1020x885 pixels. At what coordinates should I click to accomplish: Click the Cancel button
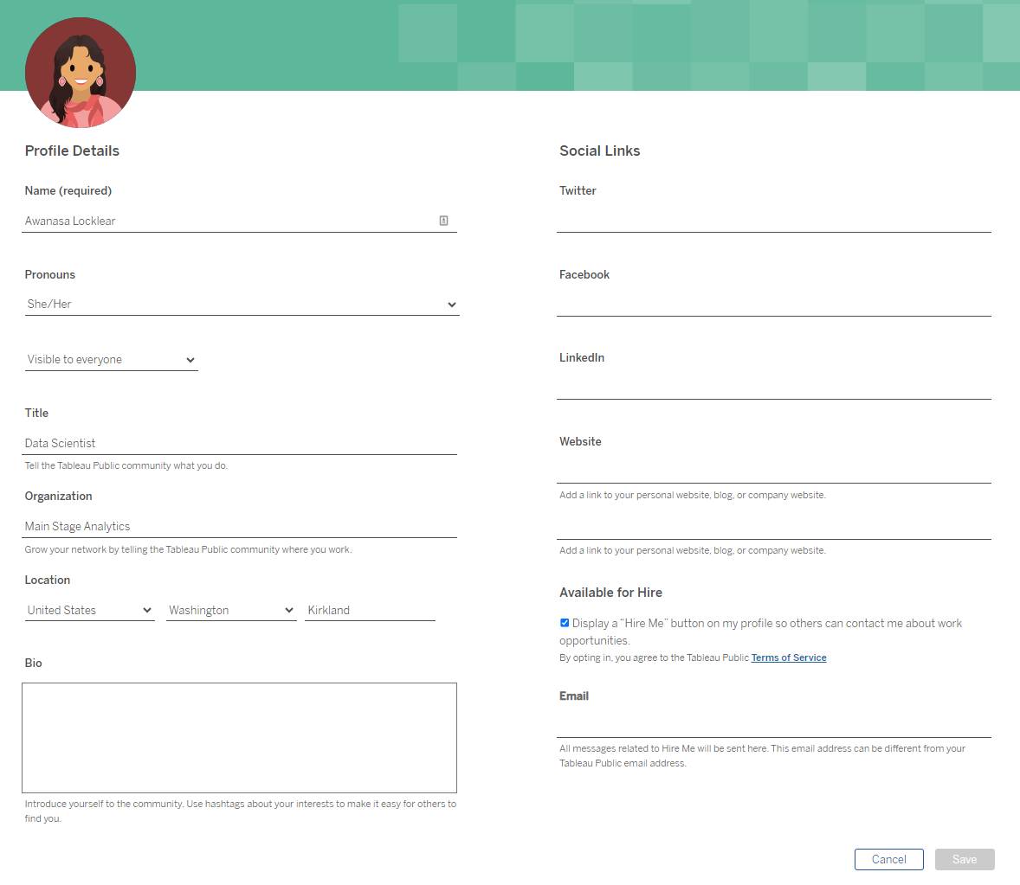(888, 859)
